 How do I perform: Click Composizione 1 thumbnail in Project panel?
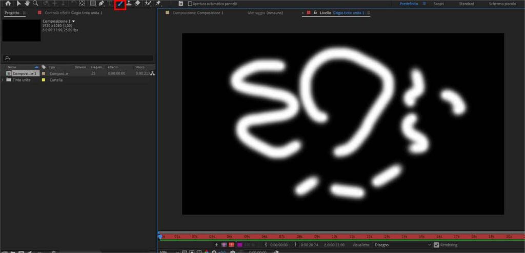pos(22,30)
